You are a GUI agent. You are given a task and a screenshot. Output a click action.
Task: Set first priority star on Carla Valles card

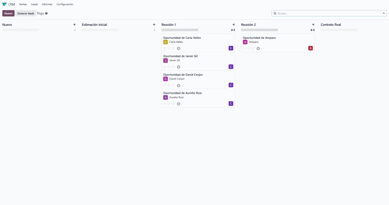(x=165, y=48)
